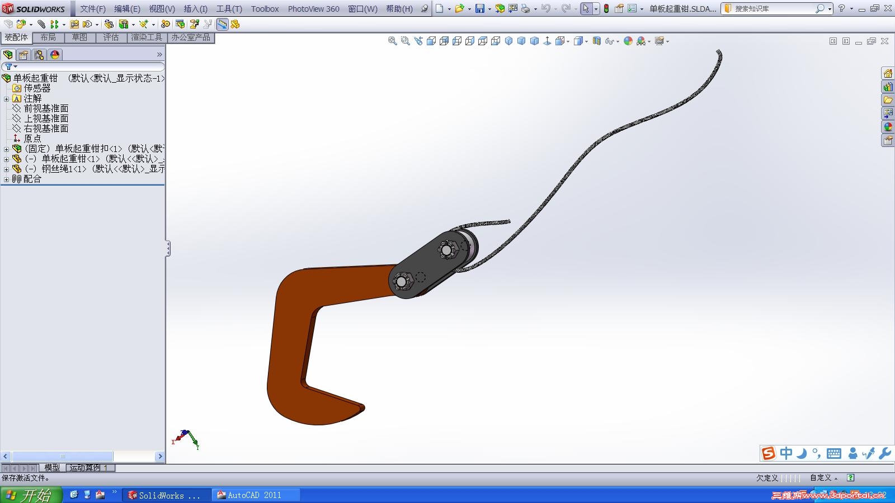Select 前视基准面 in the feature tree
Viewport: 895px width, 503px height.
click(46, 108)
